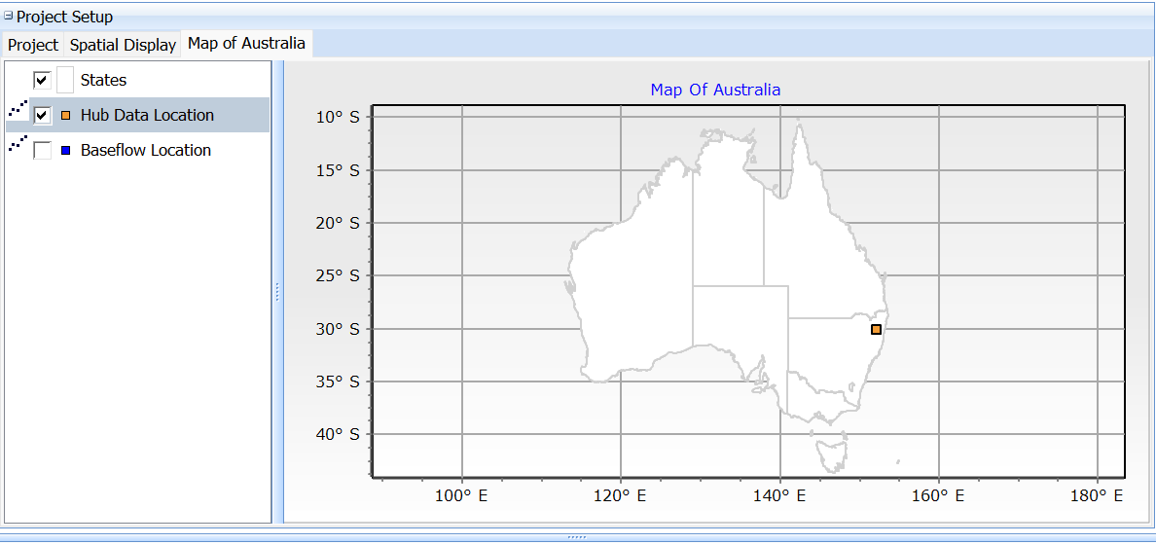The width and height of the screenshot is (1156, 545).
Task: Select the States layer label
Action: 103,80
